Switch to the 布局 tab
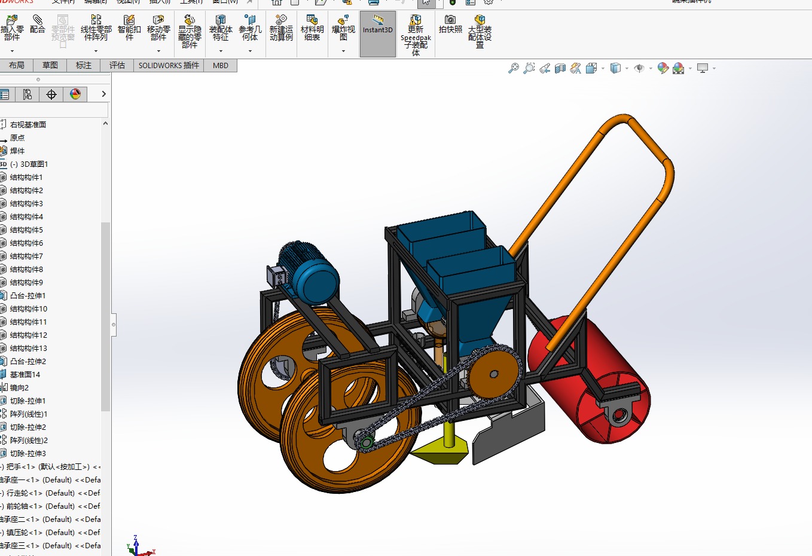This screenshot has height=556, width=812. 17,65
